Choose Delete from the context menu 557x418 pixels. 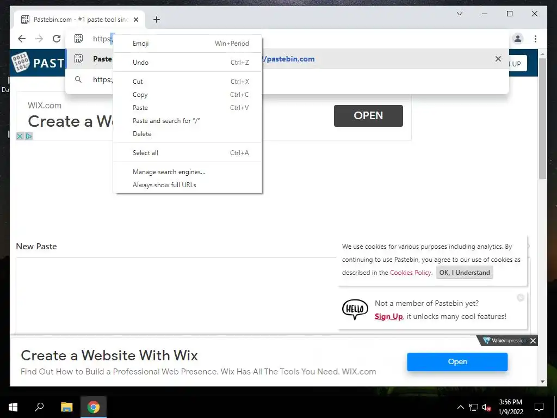[188, 134]
